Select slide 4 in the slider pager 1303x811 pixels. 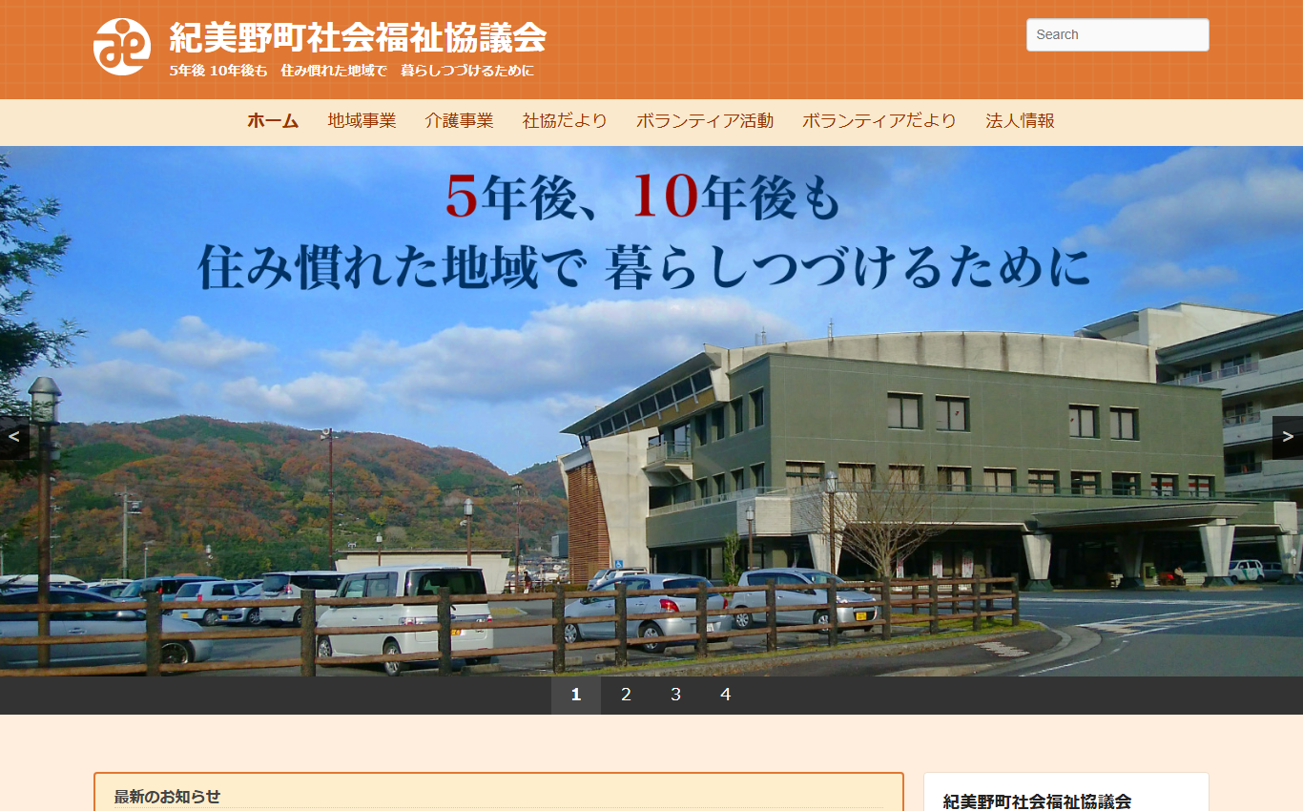(x=725, y=695)
